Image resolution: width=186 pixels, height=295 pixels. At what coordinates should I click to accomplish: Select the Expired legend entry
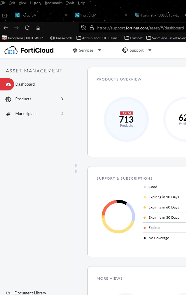click(154, 228)
